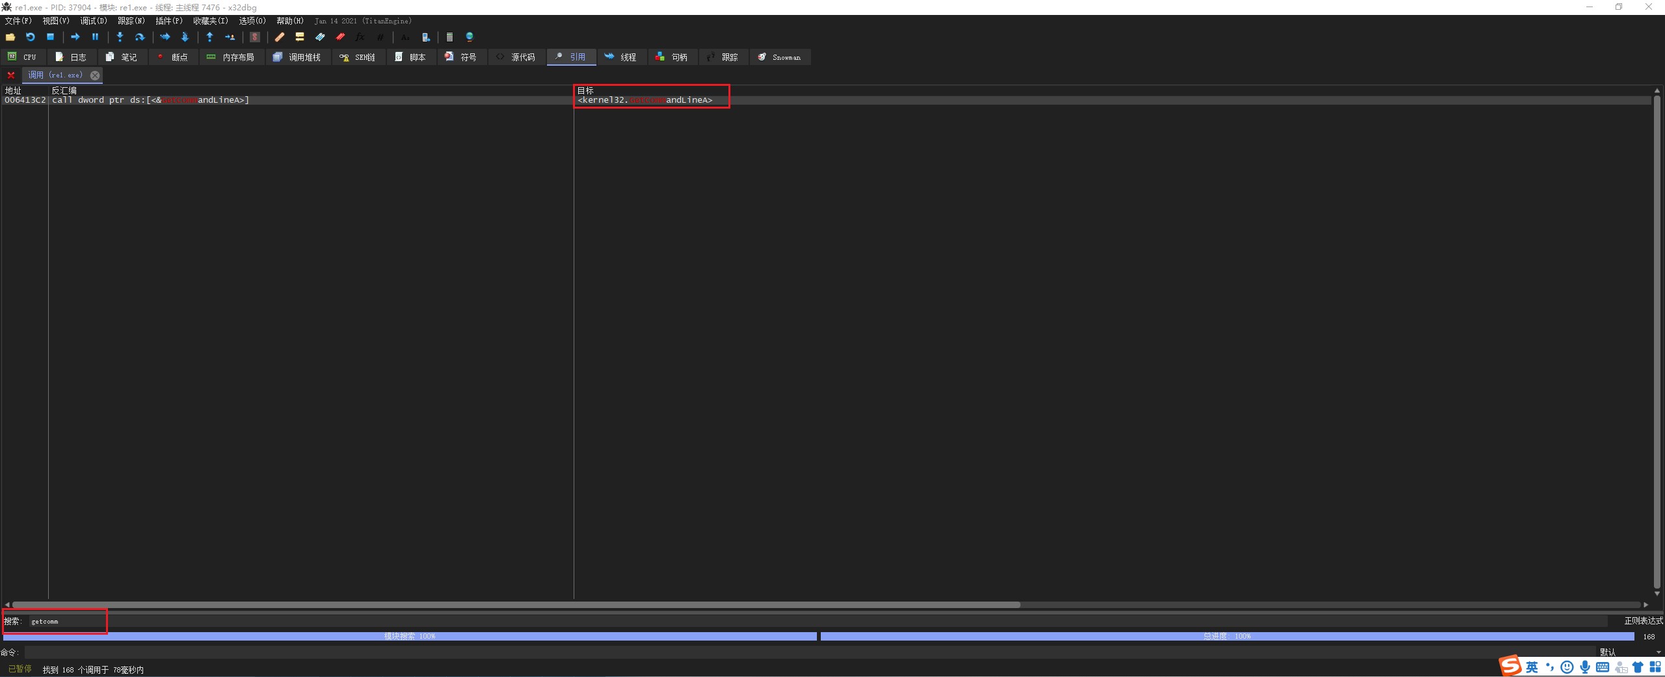Click the step over toolbar icon
Screen dimensions: 1665x677
139,37
